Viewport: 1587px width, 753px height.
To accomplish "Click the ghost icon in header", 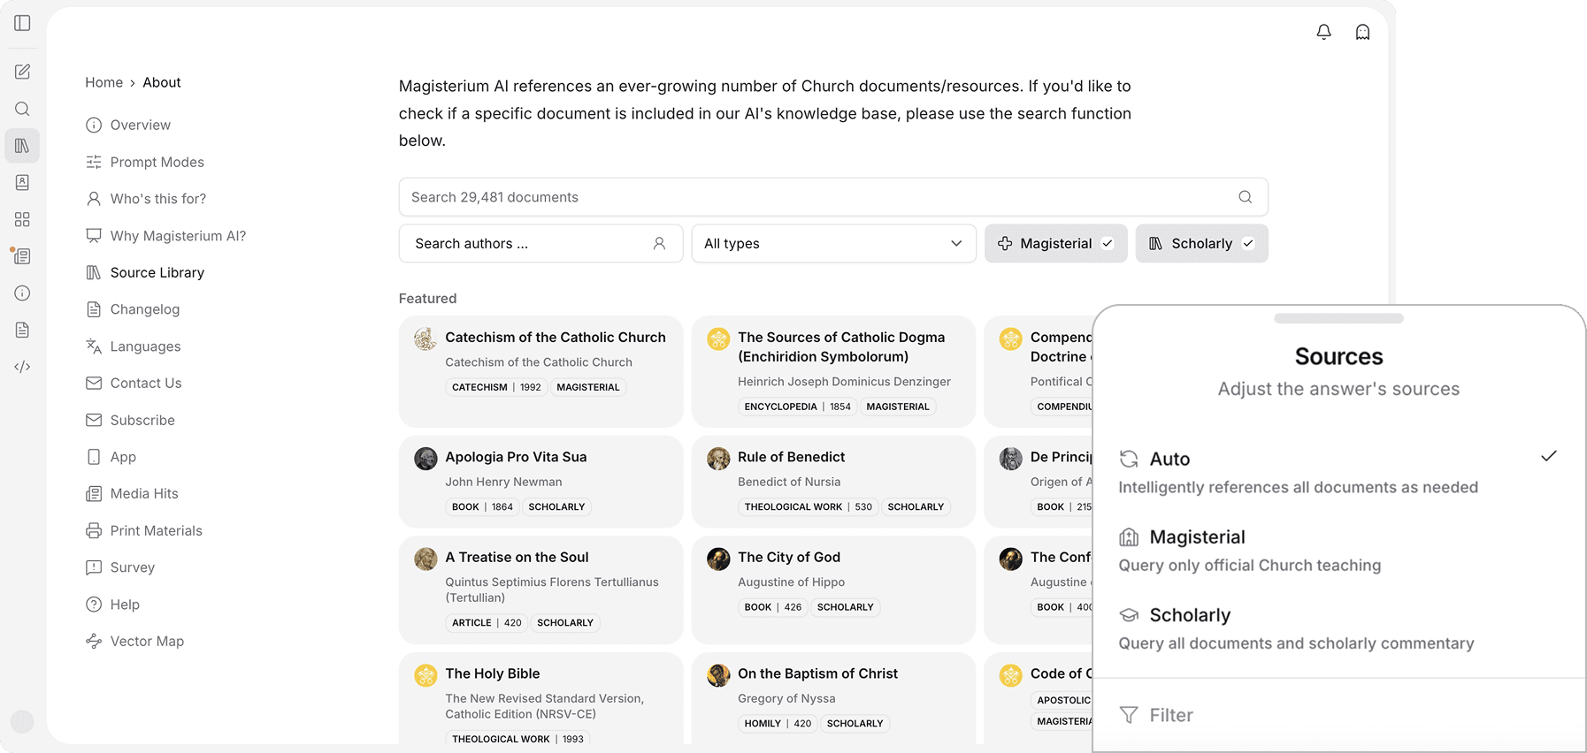I will click(x=1362, y=33).
